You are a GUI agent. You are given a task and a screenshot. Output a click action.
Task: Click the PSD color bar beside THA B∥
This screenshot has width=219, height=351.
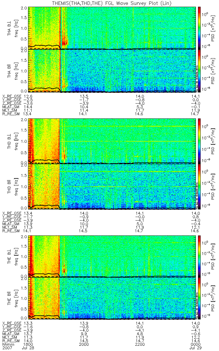point(199,71)
